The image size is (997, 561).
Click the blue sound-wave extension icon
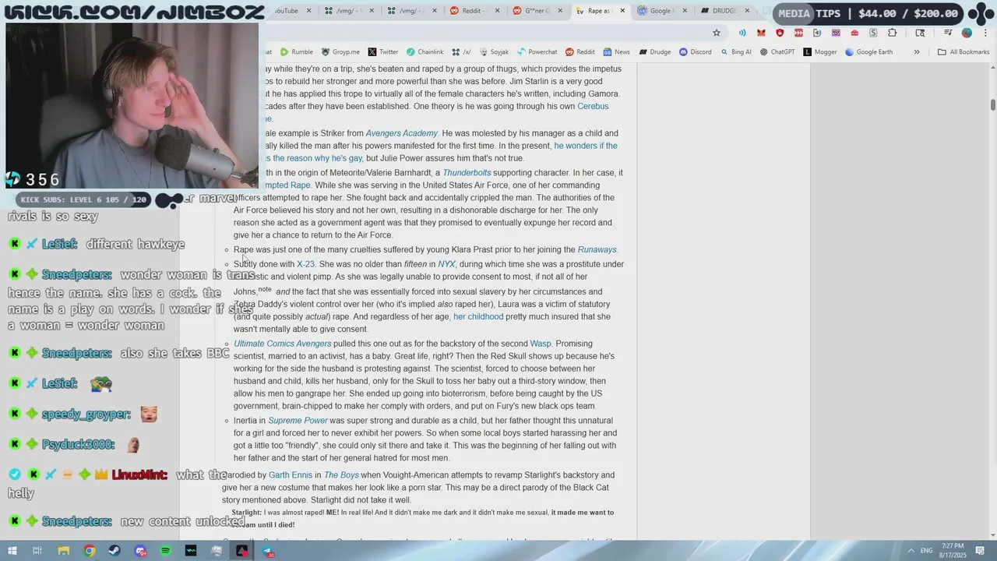(742, 33)
